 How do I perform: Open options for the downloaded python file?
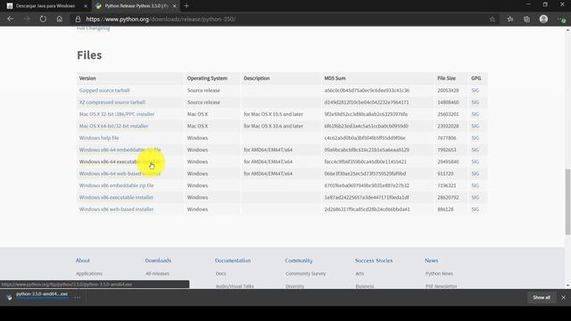(78, 297)
